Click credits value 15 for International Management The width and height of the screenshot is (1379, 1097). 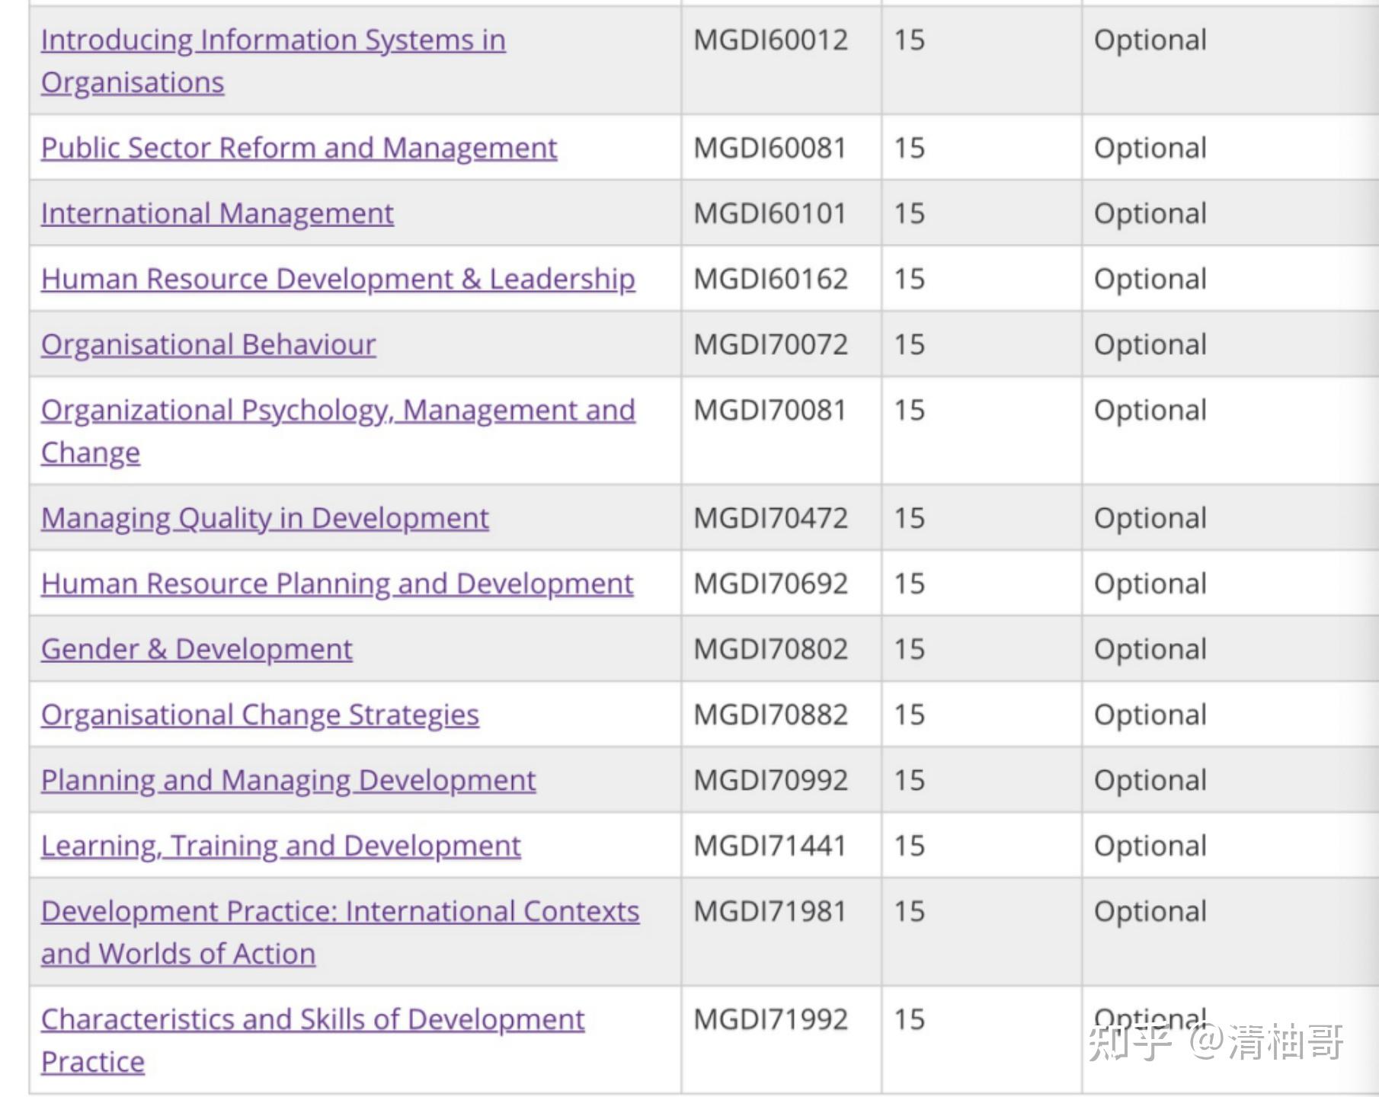pos(909,213)
